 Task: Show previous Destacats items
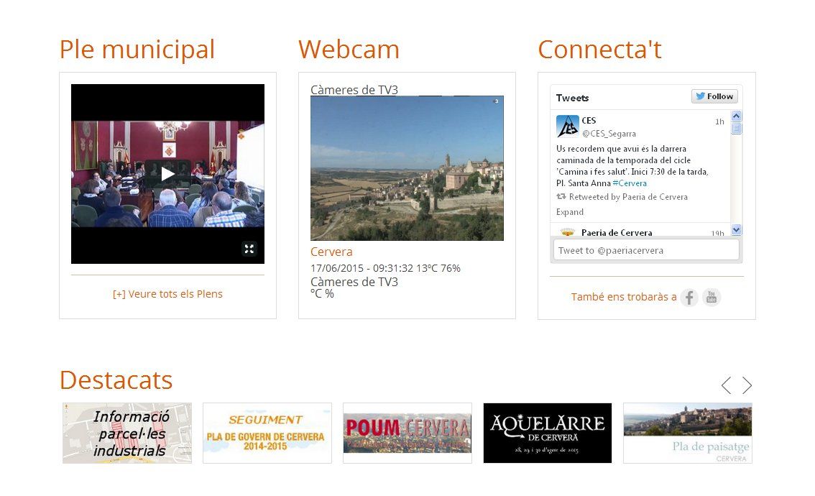(726, 385)
